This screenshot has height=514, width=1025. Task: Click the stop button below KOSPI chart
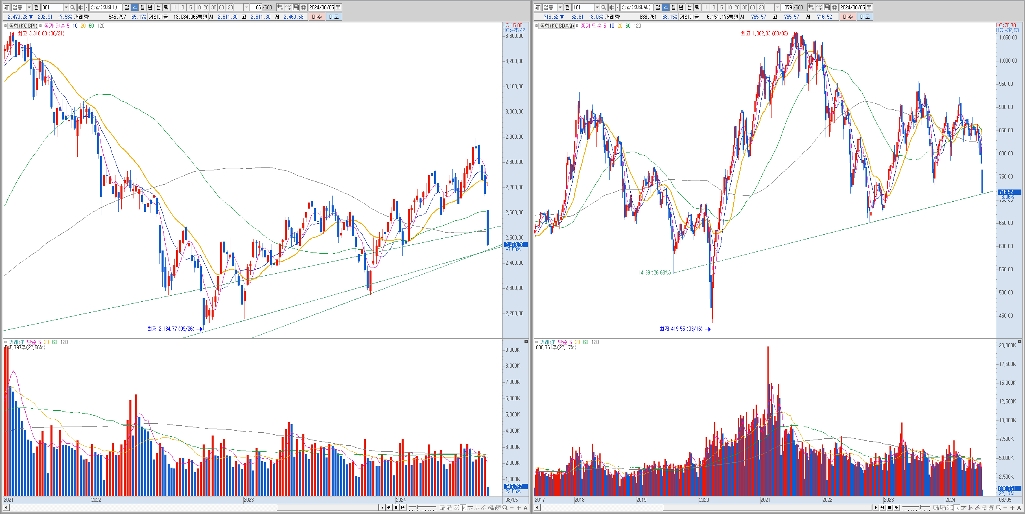coord(396,507)
